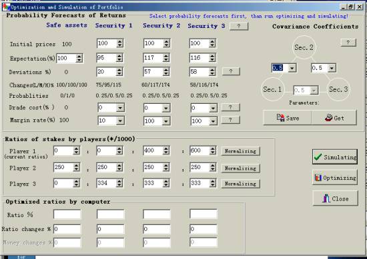Get saved parameters

(334, 118)
